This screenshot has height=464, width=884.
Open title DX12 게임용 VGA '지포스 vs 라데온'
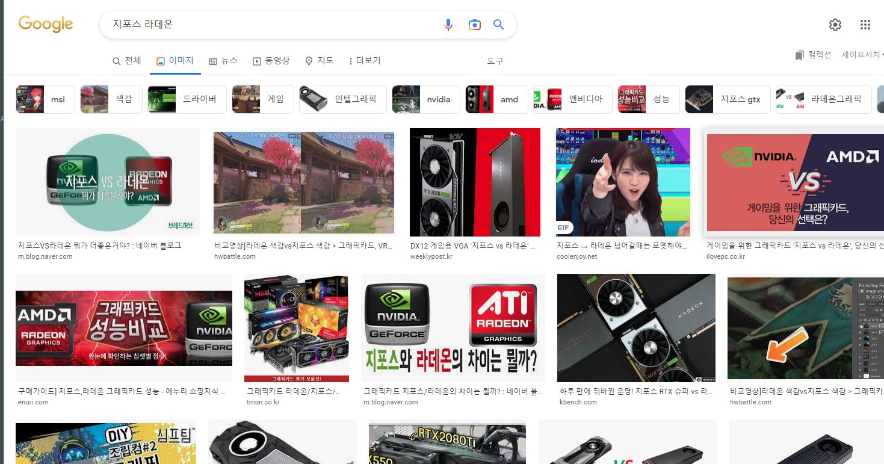(x=473, y=246)
